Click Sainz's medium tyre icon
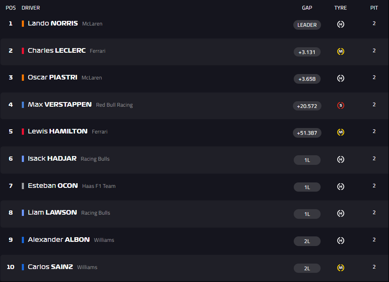Image resolution: width=389 pixels, height=282 pixels. tap(341, 267)
